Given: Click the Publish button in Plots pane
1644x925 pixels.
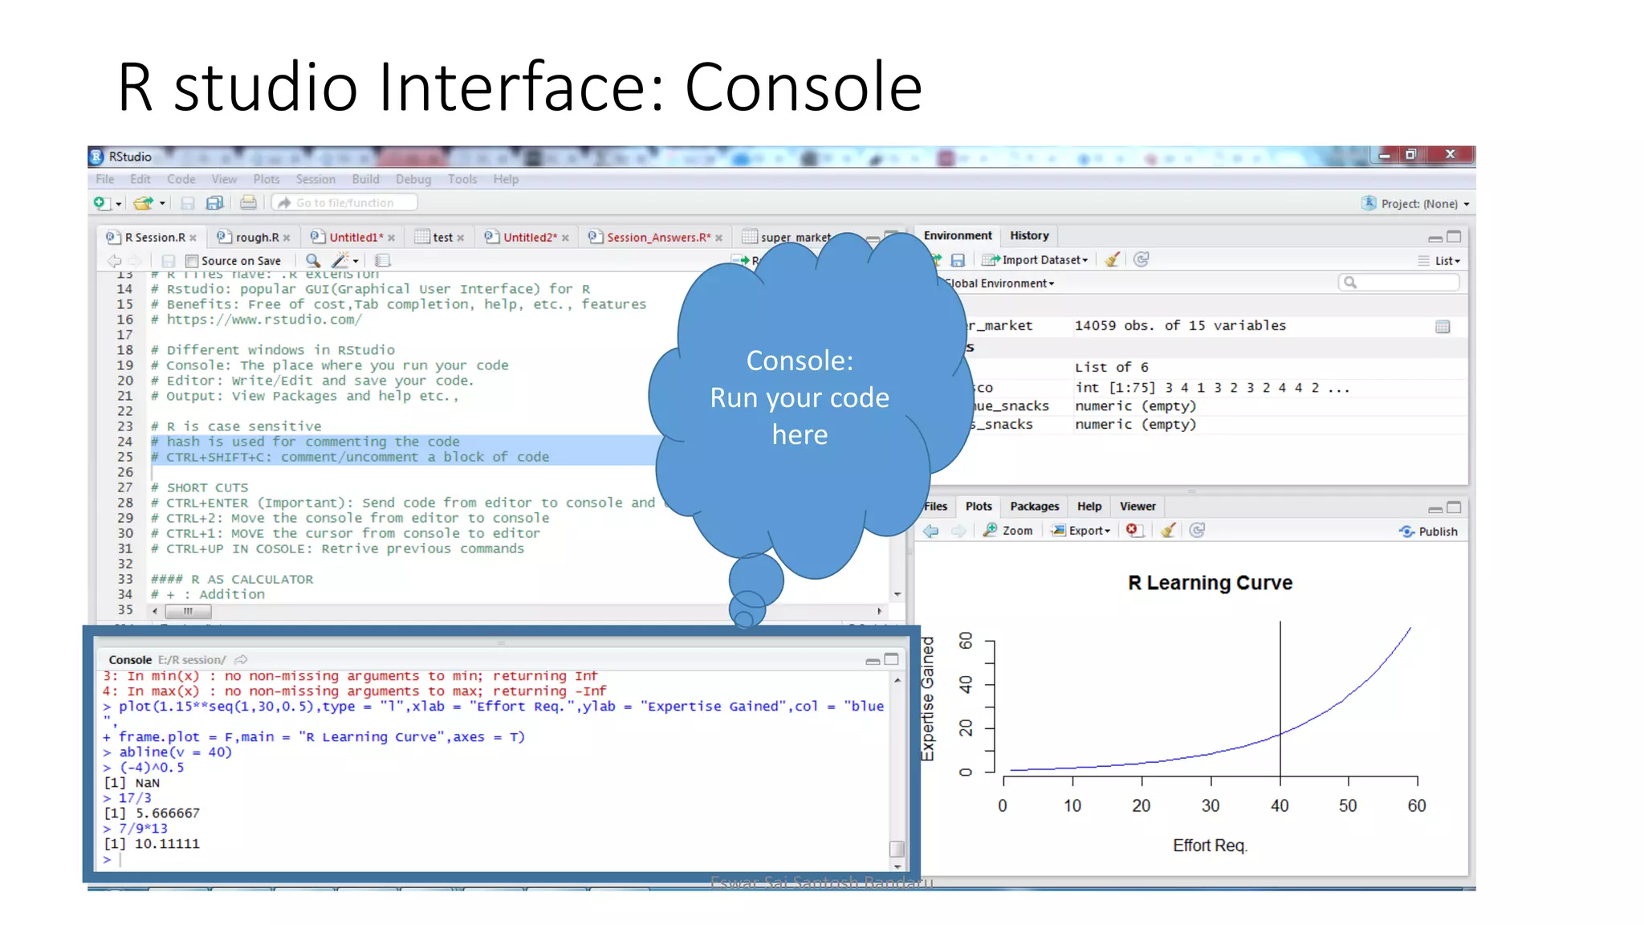Looking at the screenshot, I should click(1428, 532).
